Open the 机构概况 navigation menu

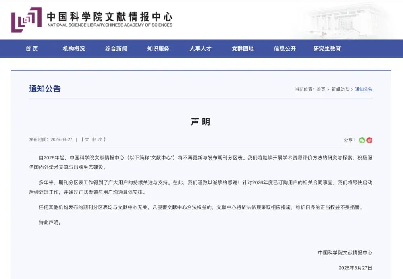[74, 49]
